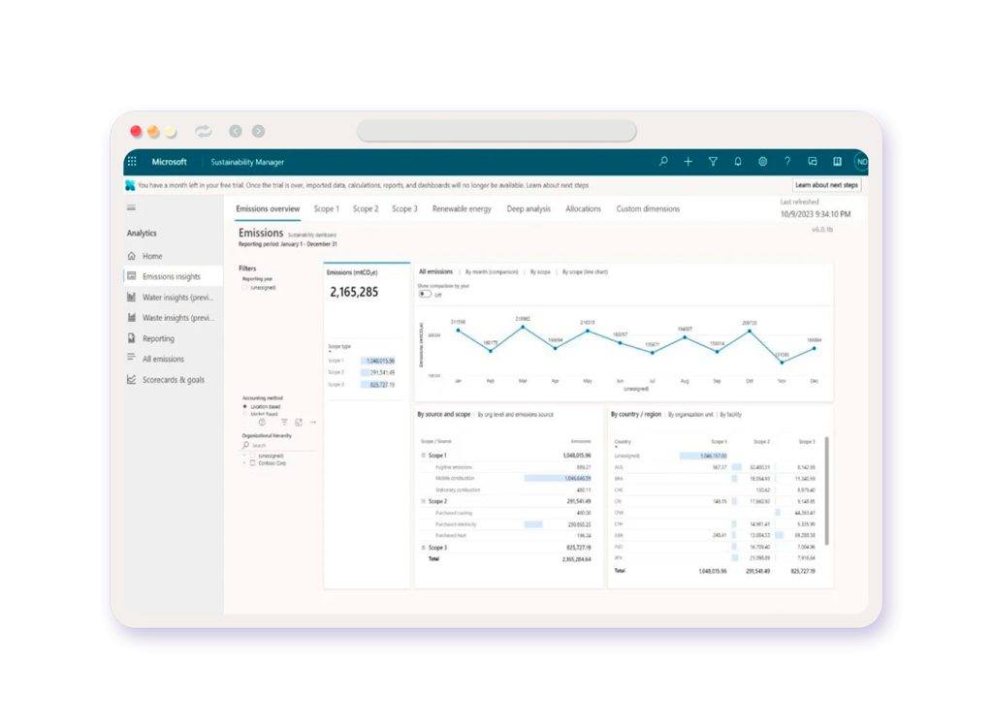Viewport: 993px width, 726px height.
Task: Collapse Scope 2 row in source table
Action: [423, 501]
